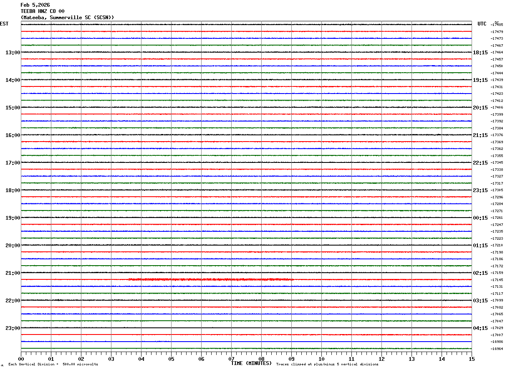Click the 01:15 UTC time label
The image size is (505, 370).
click(x=480, y=246)
